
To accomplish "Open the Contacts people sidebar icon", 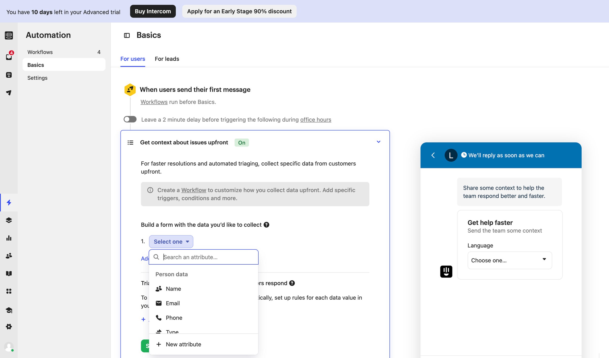I will 9,256.
